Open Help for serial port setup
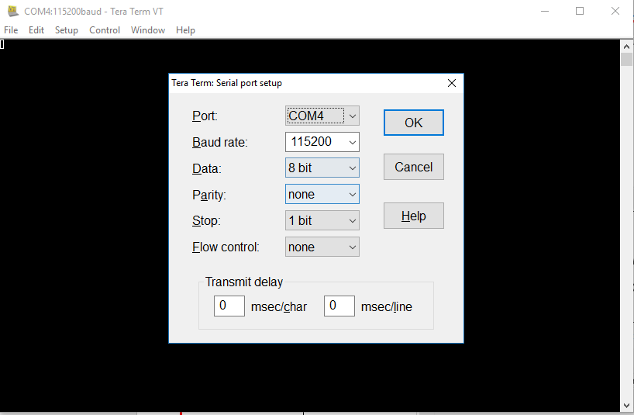 click(413, 216)
